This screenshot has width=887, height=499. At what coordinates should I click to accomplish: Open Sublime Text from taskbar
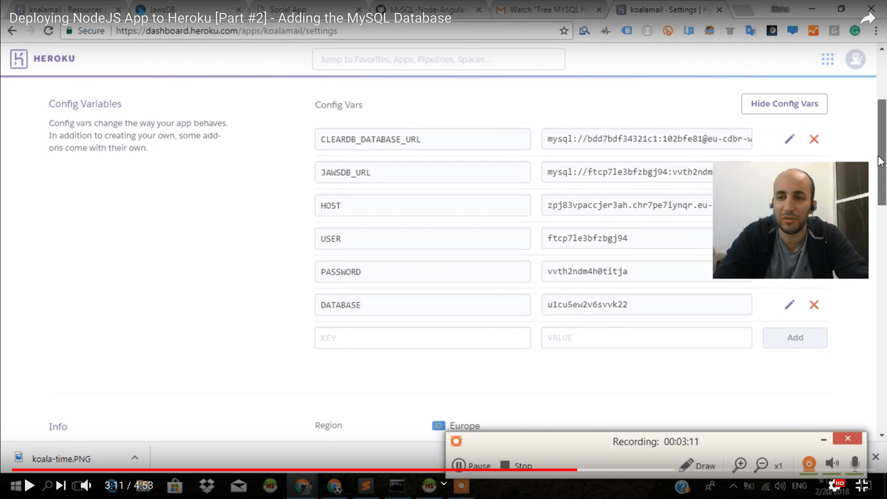pos(365,486)
